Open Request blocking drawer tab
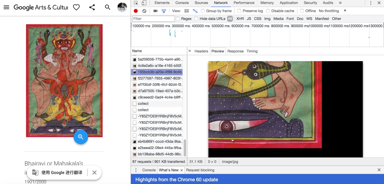The image size is (384, 184). click(200, 170)
